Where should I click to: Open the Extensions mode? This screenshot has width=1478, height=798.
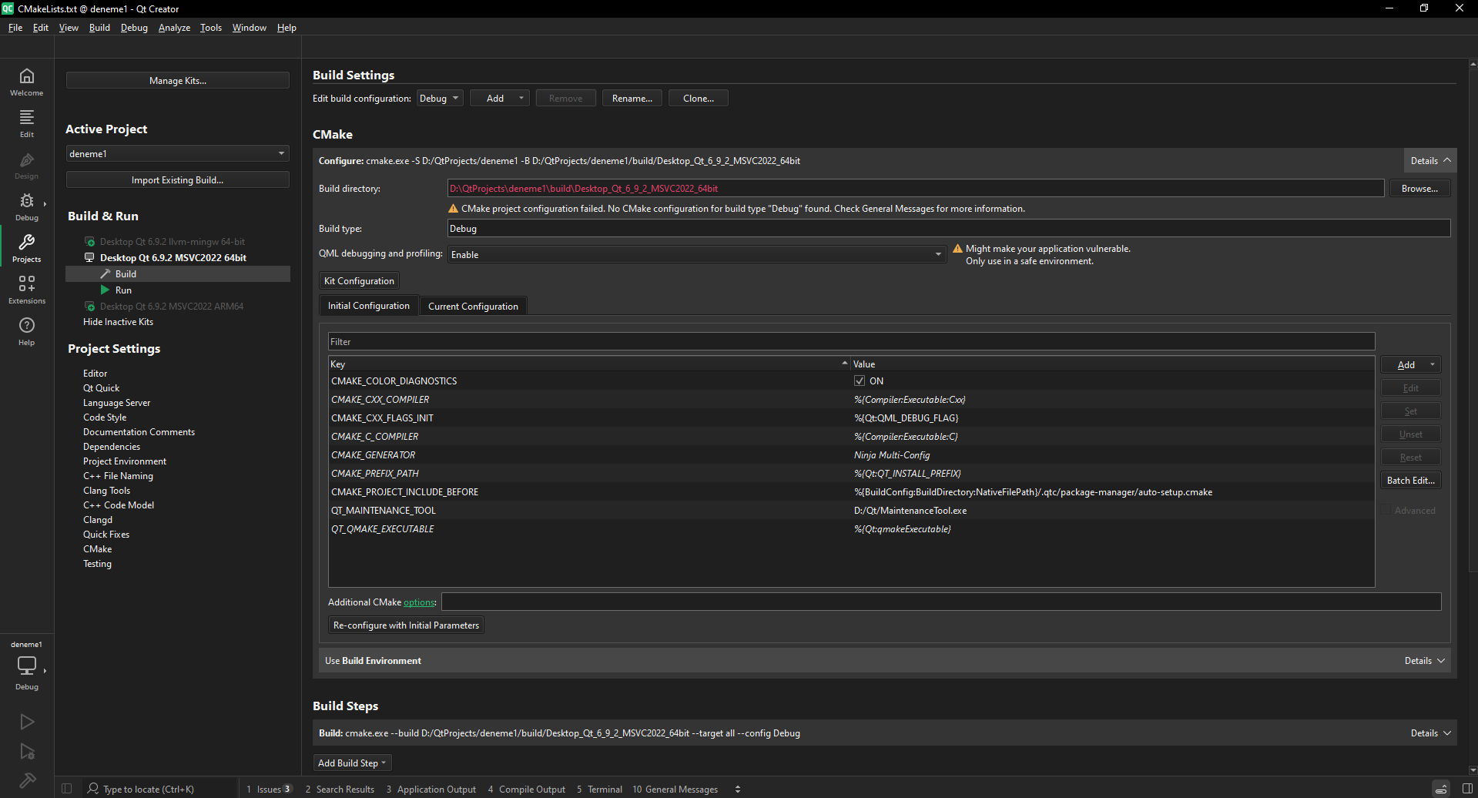point(27,290)
